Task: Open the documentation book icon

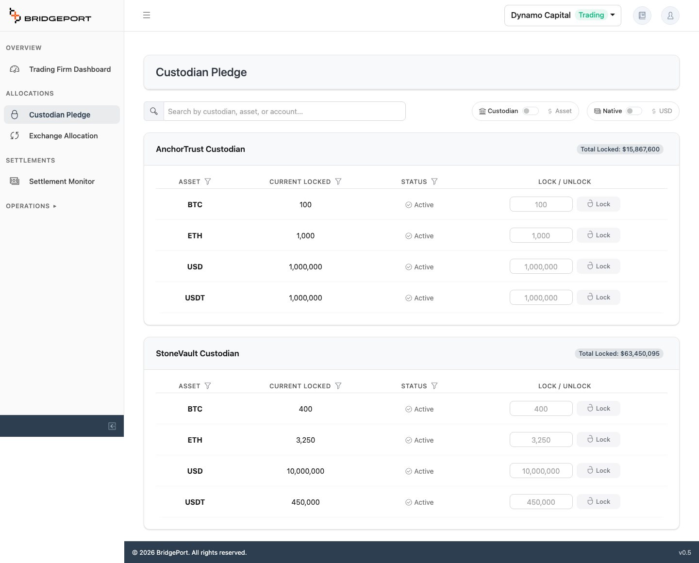Action: click(642, 16)
